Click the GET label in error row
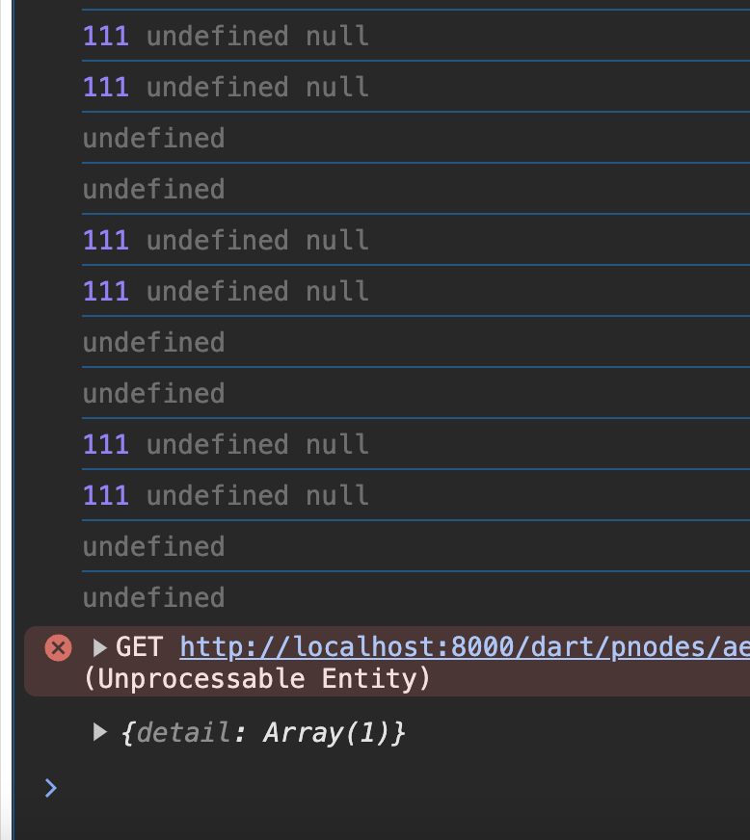750x840 pixels. tap(140, 647)
